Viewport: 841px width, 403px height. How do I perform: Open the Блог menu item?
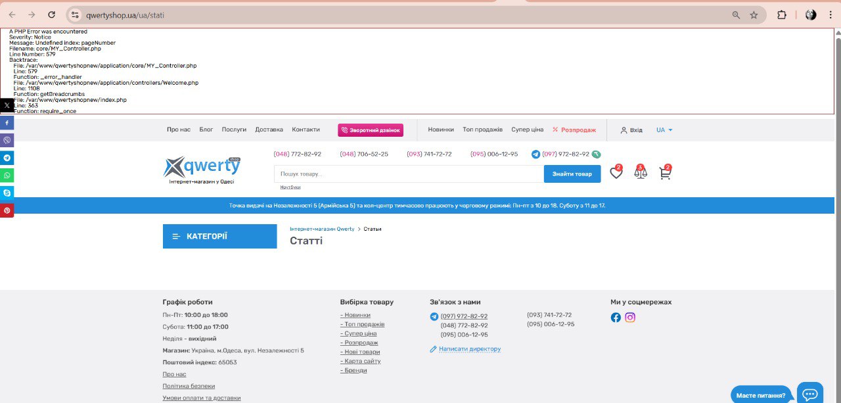pyautogui.click(x=206, y=130)
